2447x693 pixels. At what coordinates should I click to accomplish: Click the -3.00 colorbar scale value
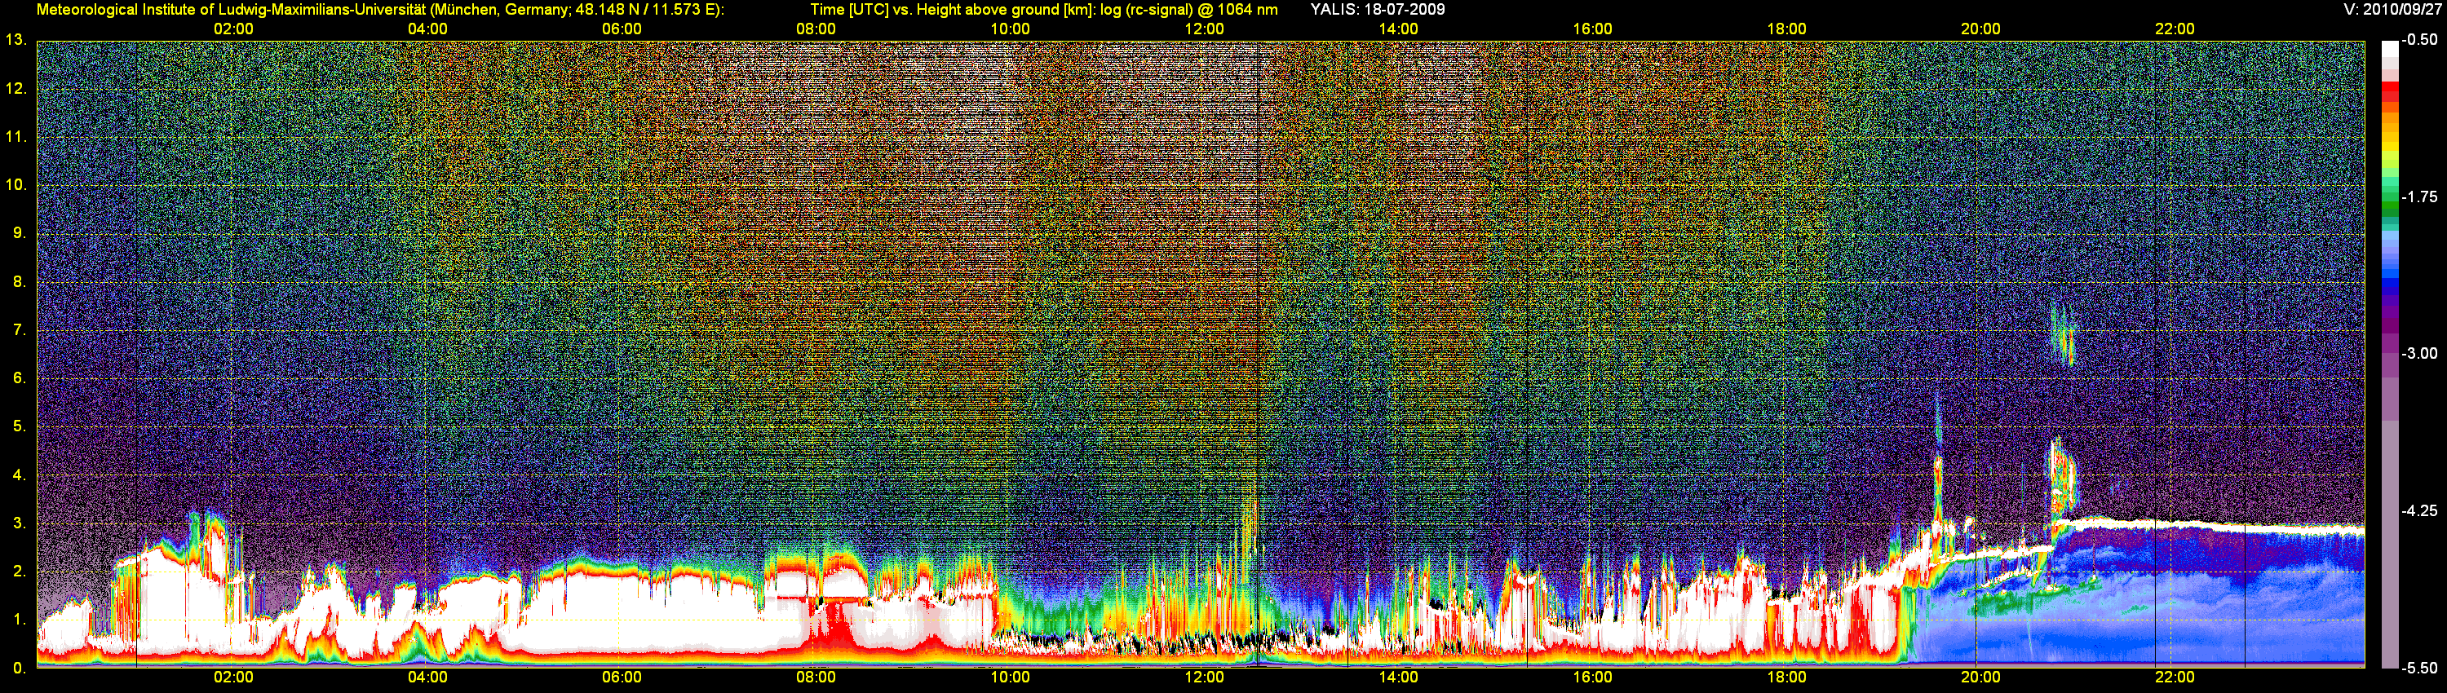pos(2420,353)
